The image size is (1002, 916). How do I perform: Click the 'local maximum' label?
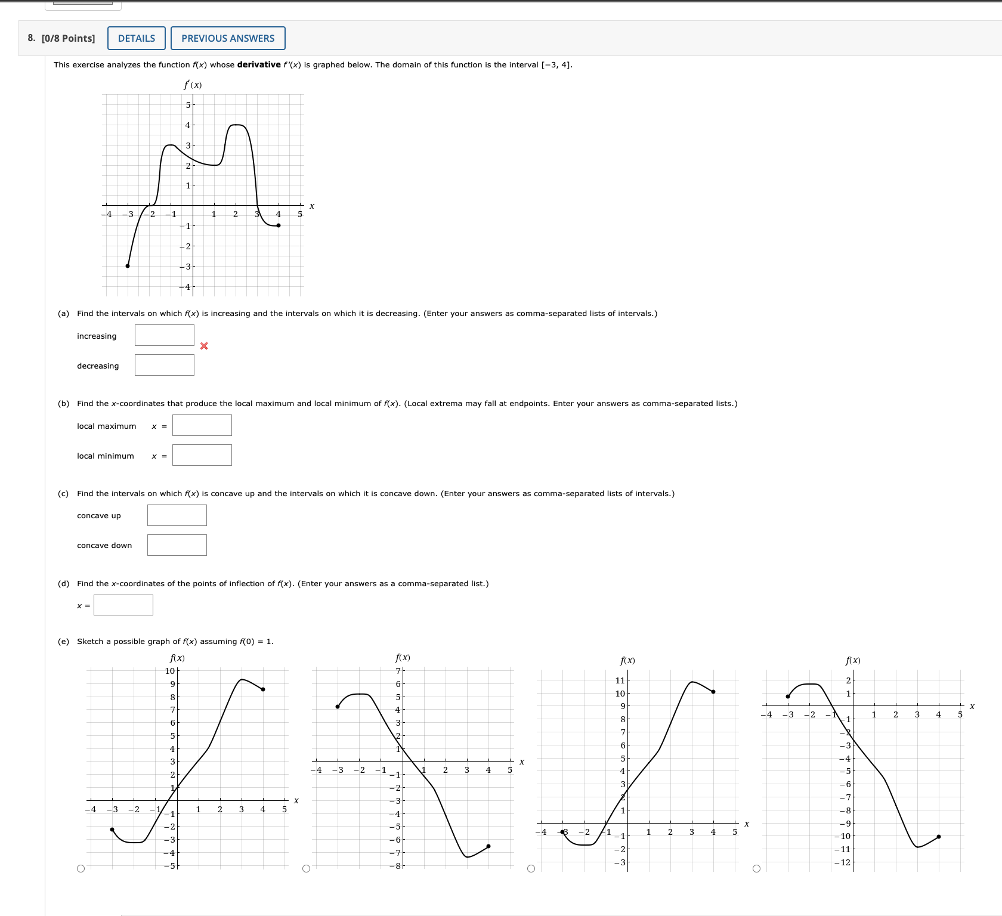click(x=107, y=426)
